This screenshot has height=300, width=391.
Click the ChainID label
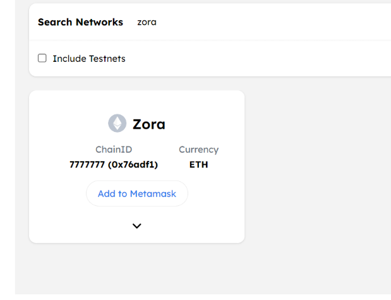pos(114,150)
